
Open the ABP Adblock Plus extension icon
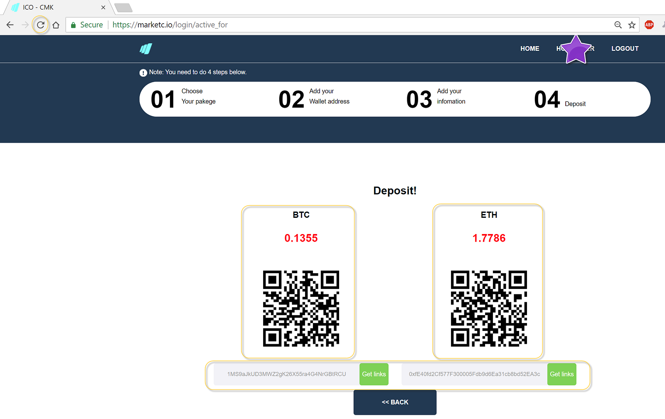coord(649,25)
